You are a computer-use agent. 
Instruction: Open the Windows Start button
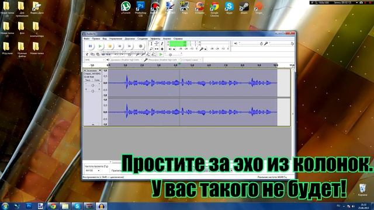(5, 206)
